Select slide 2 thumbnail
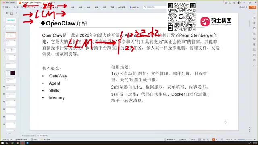The width and height of the screenshot is (258, 145). click(x=11, y=28)
